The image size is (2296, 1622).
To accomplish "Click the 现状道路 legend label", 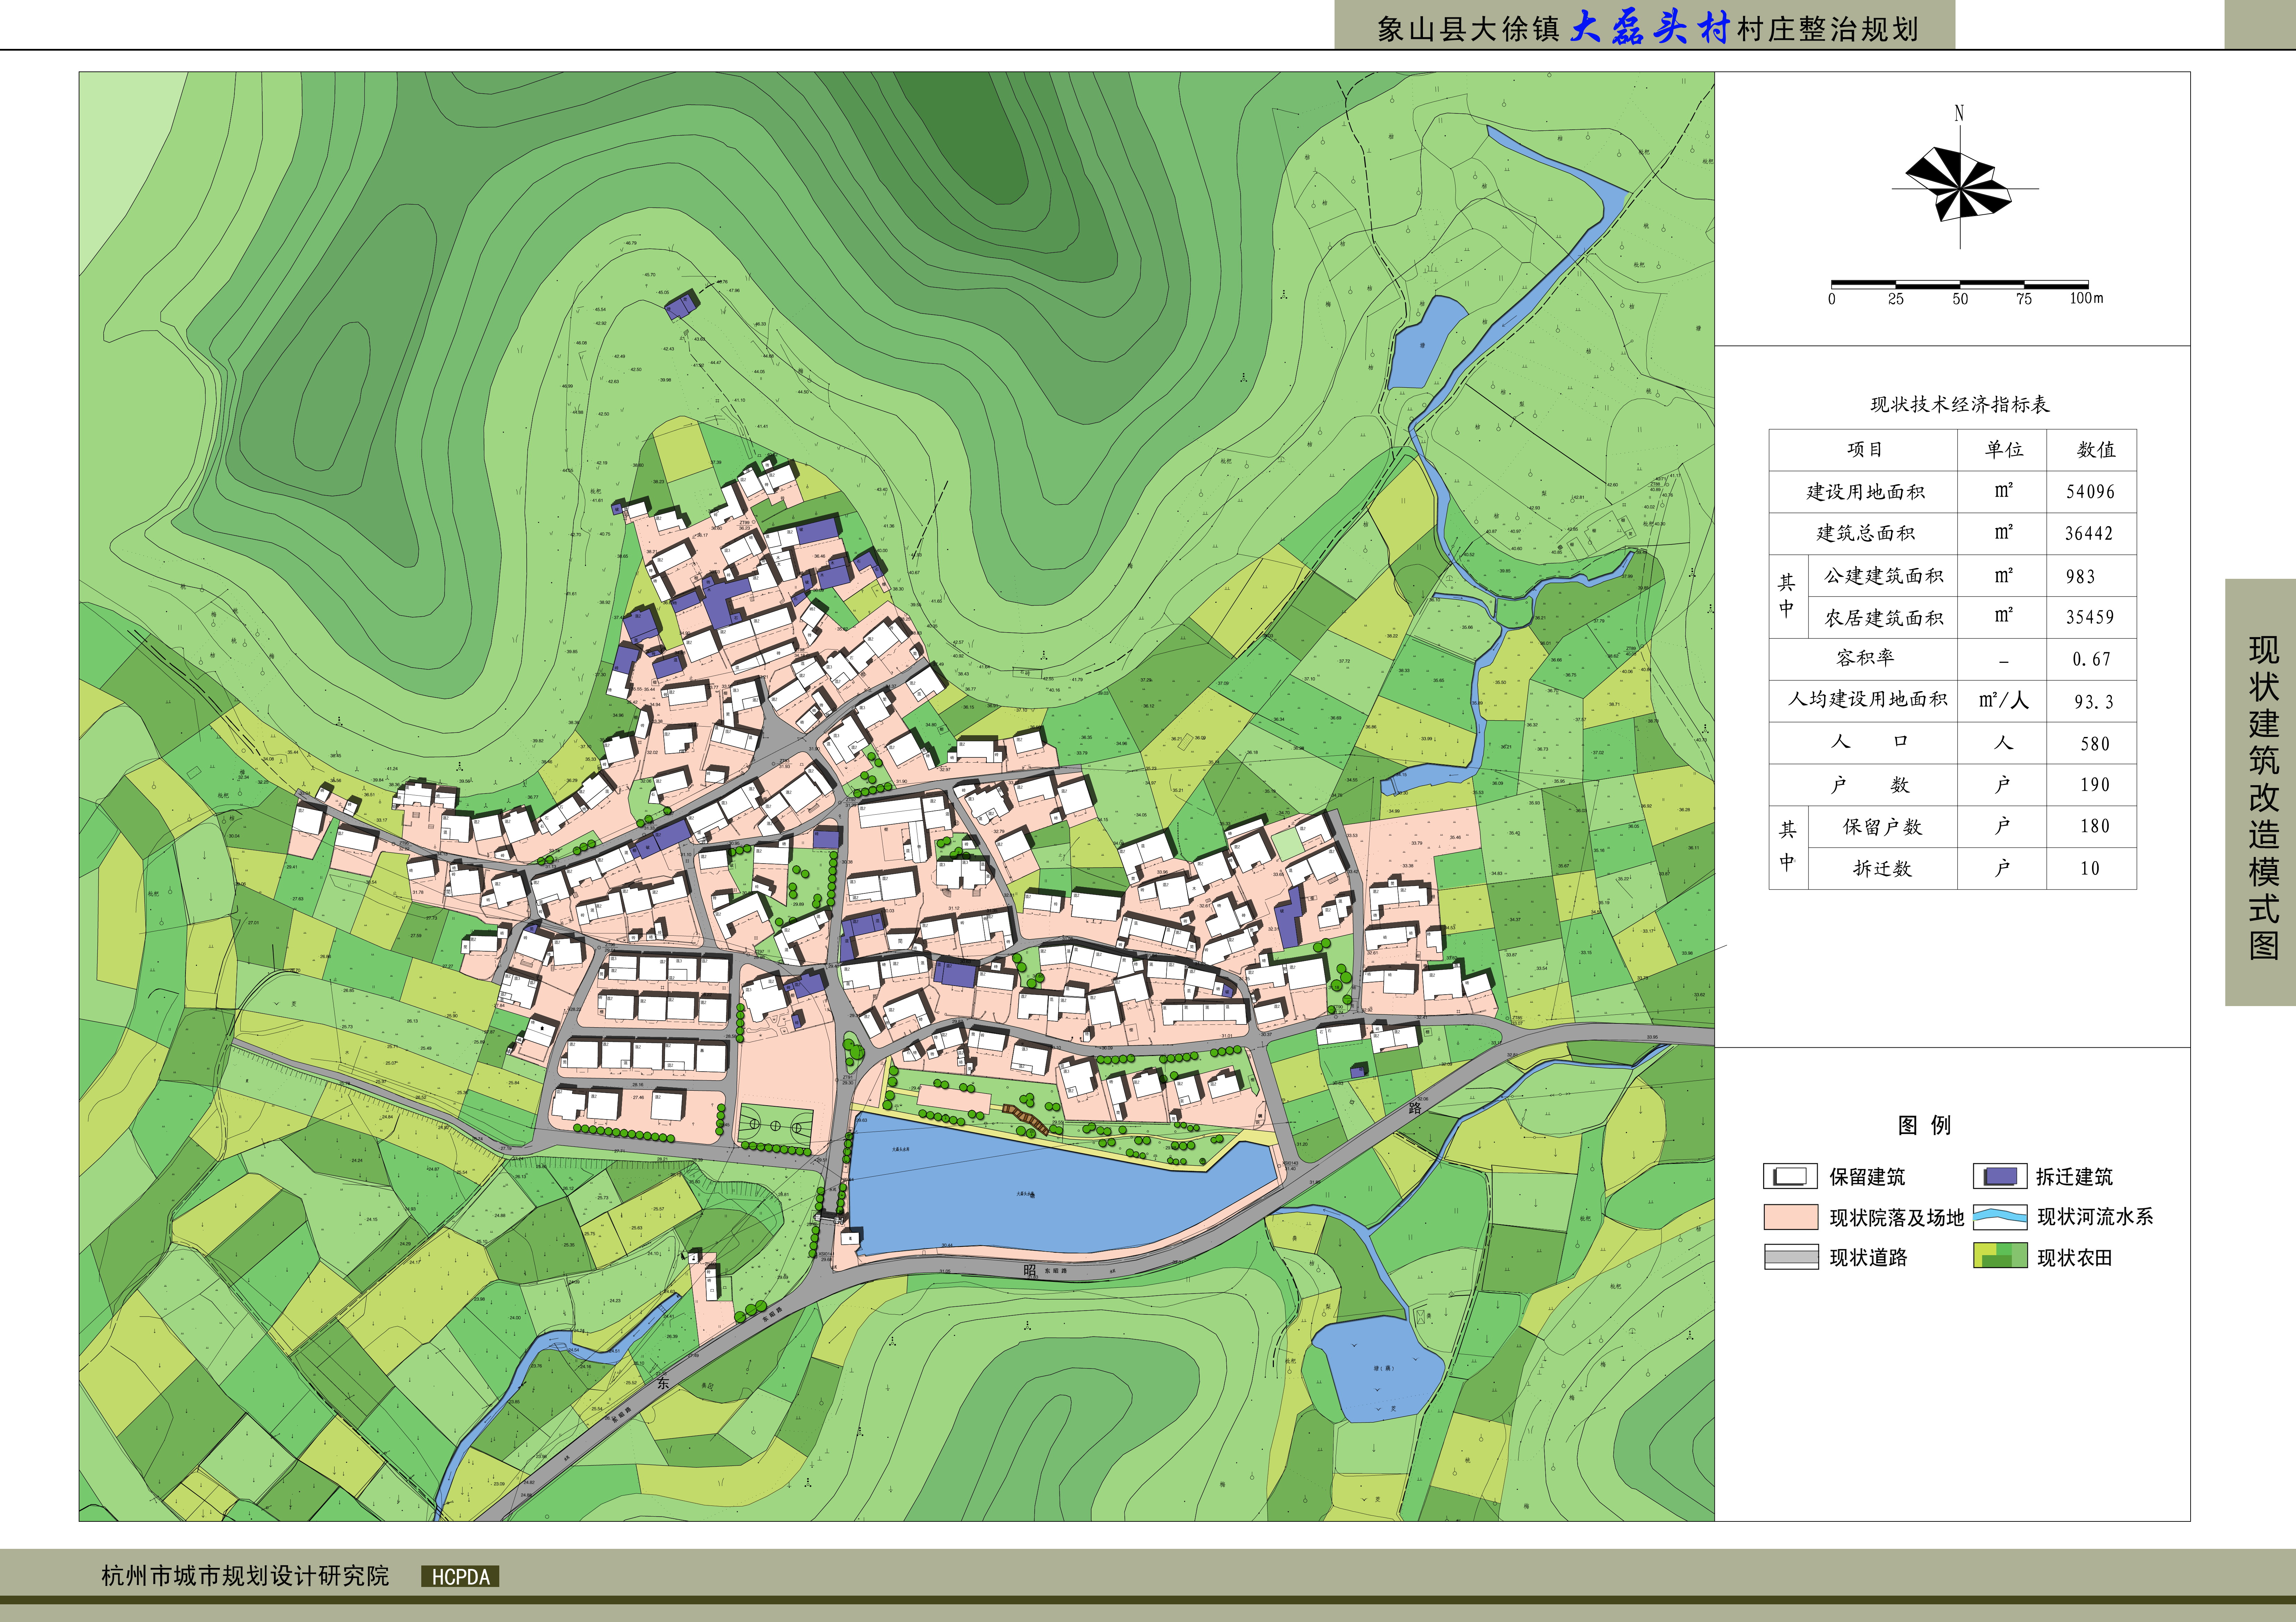I will [x=1868, y=1258].
